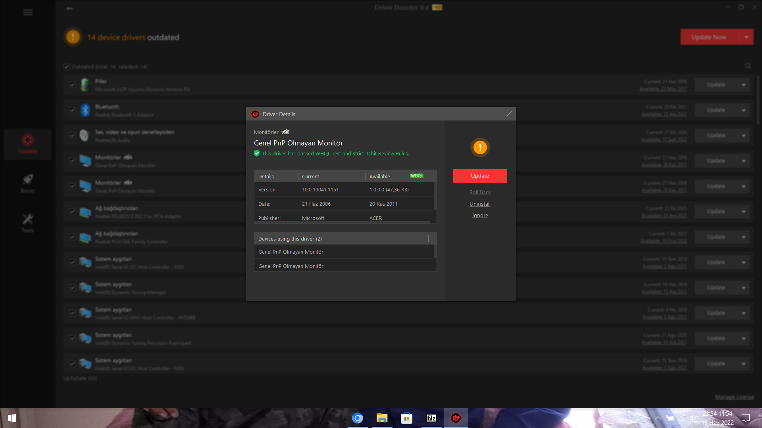Click the Update icon in left sidebar
This screenshot has height=428, width=762.
point(27,141)
